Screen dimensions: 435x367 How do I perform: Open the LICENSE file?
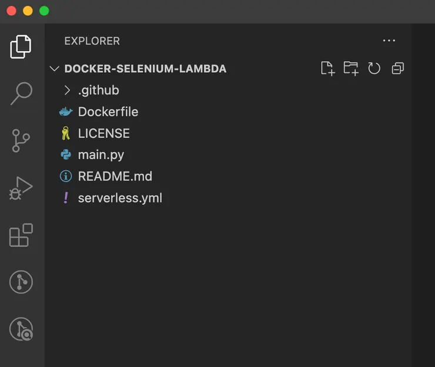[x=103, y=133]
